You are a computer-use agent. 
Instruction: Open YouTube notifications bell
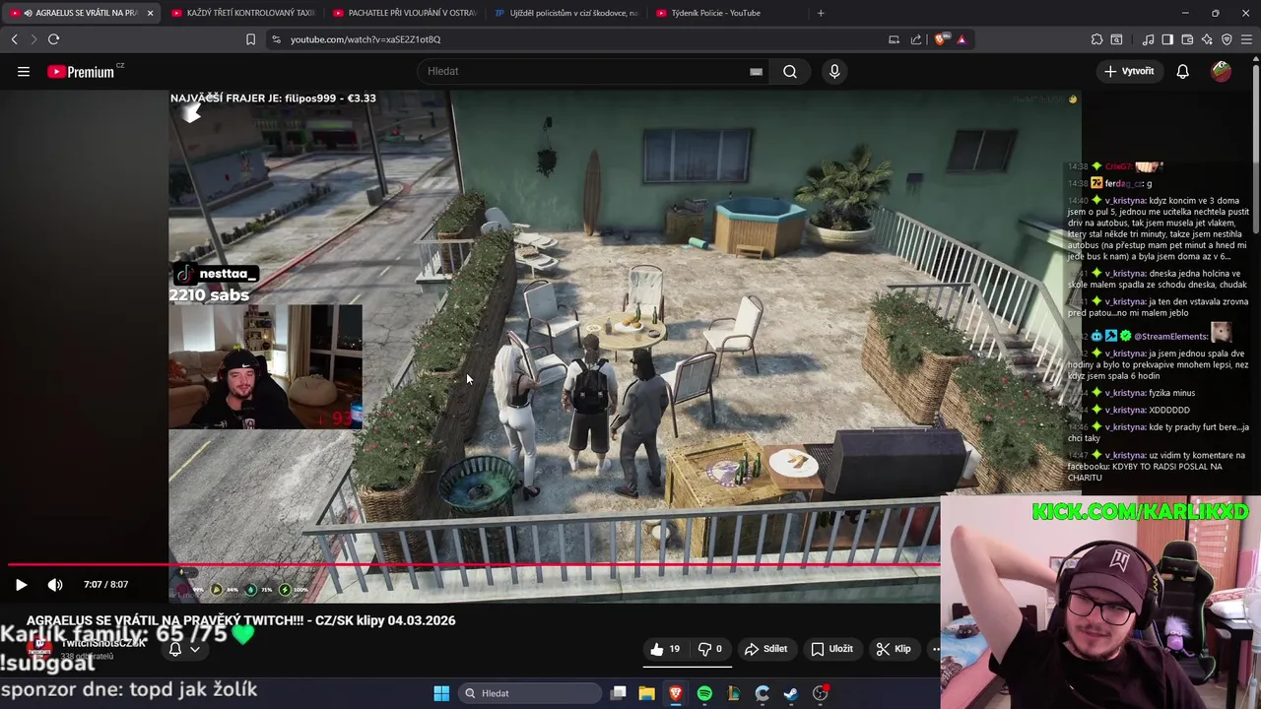pos(1182,71)
